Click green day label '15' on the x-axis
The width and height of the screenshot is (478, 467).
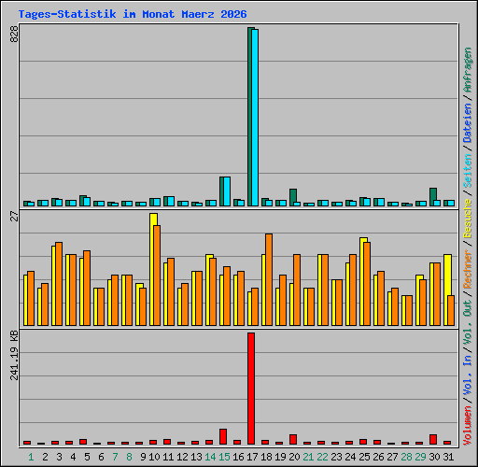(224, 457)
